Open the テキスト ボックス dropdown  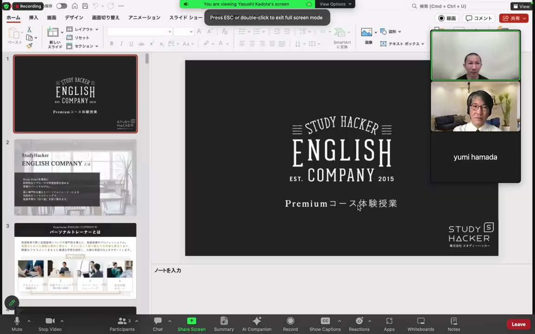click(402, 44)
